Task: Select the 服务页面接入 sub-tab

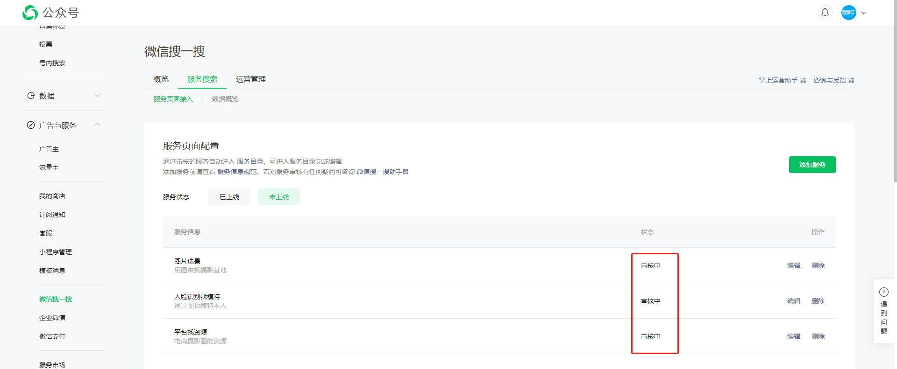Action: click(173, 99)
